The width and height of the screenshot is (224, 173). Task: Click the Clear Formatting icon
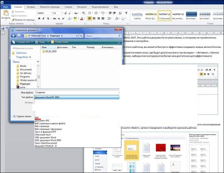[x=83, y=13]
